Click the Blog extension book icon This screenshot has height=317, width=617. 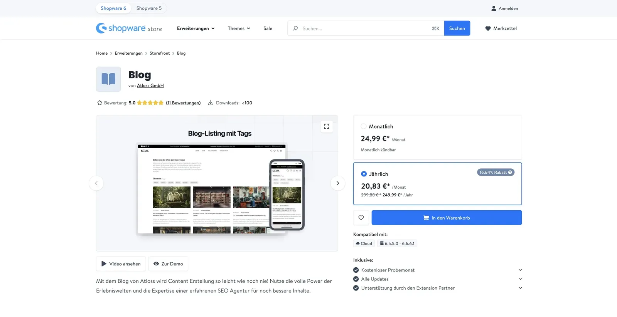pyautogui.click(x=108, y=79)
